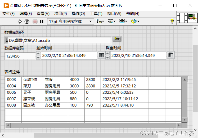Click the LabVIEW window title icon
The width and height of the screenshot is (198, 138).
click(x=6, y=6)
